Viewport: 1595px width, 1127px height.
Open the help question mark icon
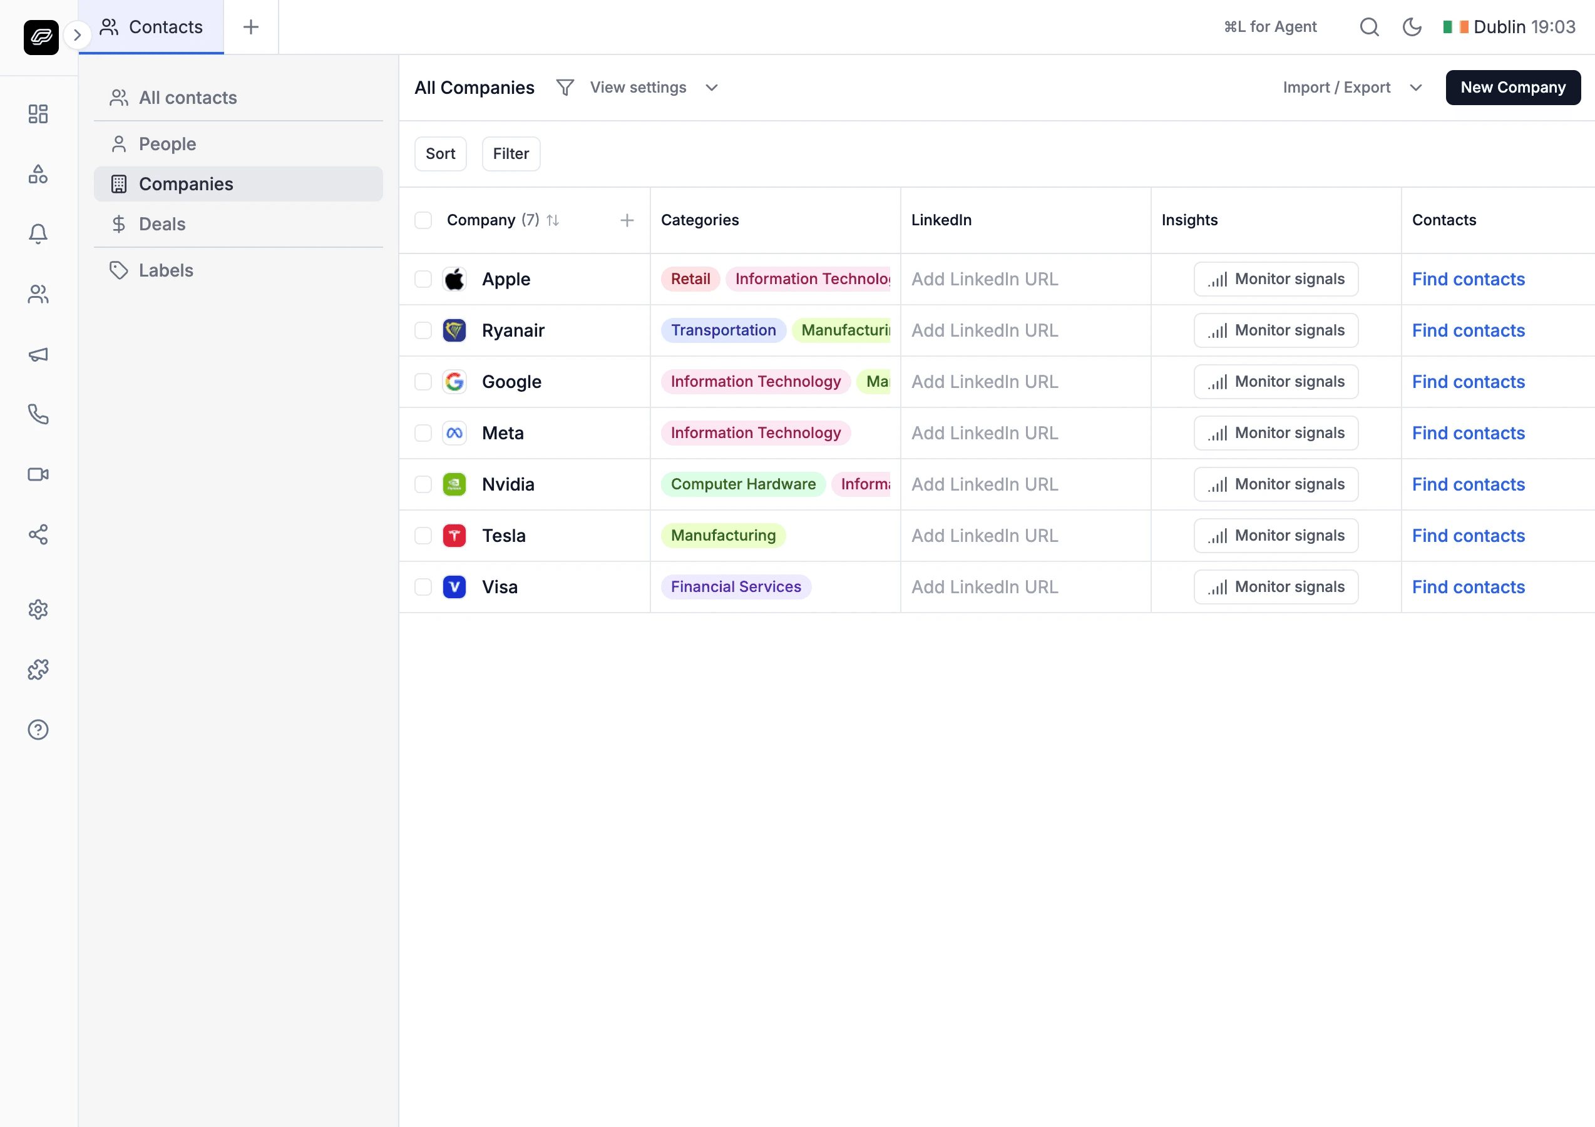point(38,730)
